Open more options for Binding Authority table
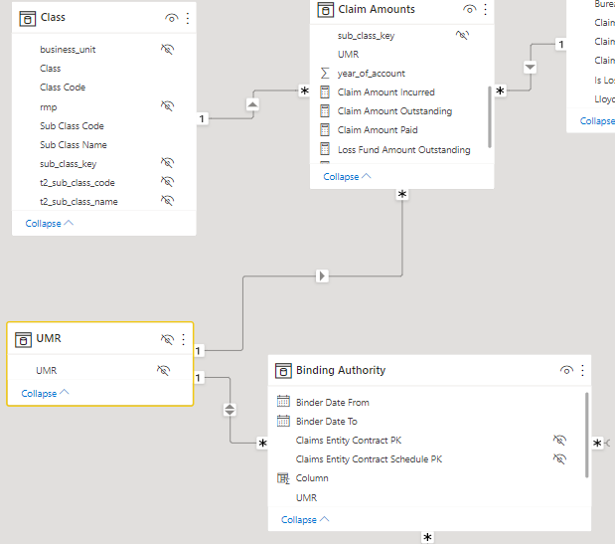615x544 pixels. click(582, 370)
